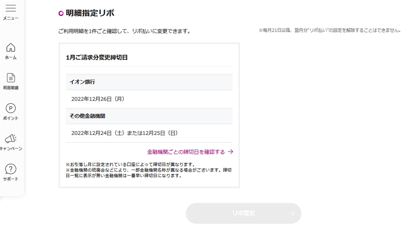Go to ホーム via sidebar label
The height and width of the screenshot is (233, 411).
click(11, 58)
